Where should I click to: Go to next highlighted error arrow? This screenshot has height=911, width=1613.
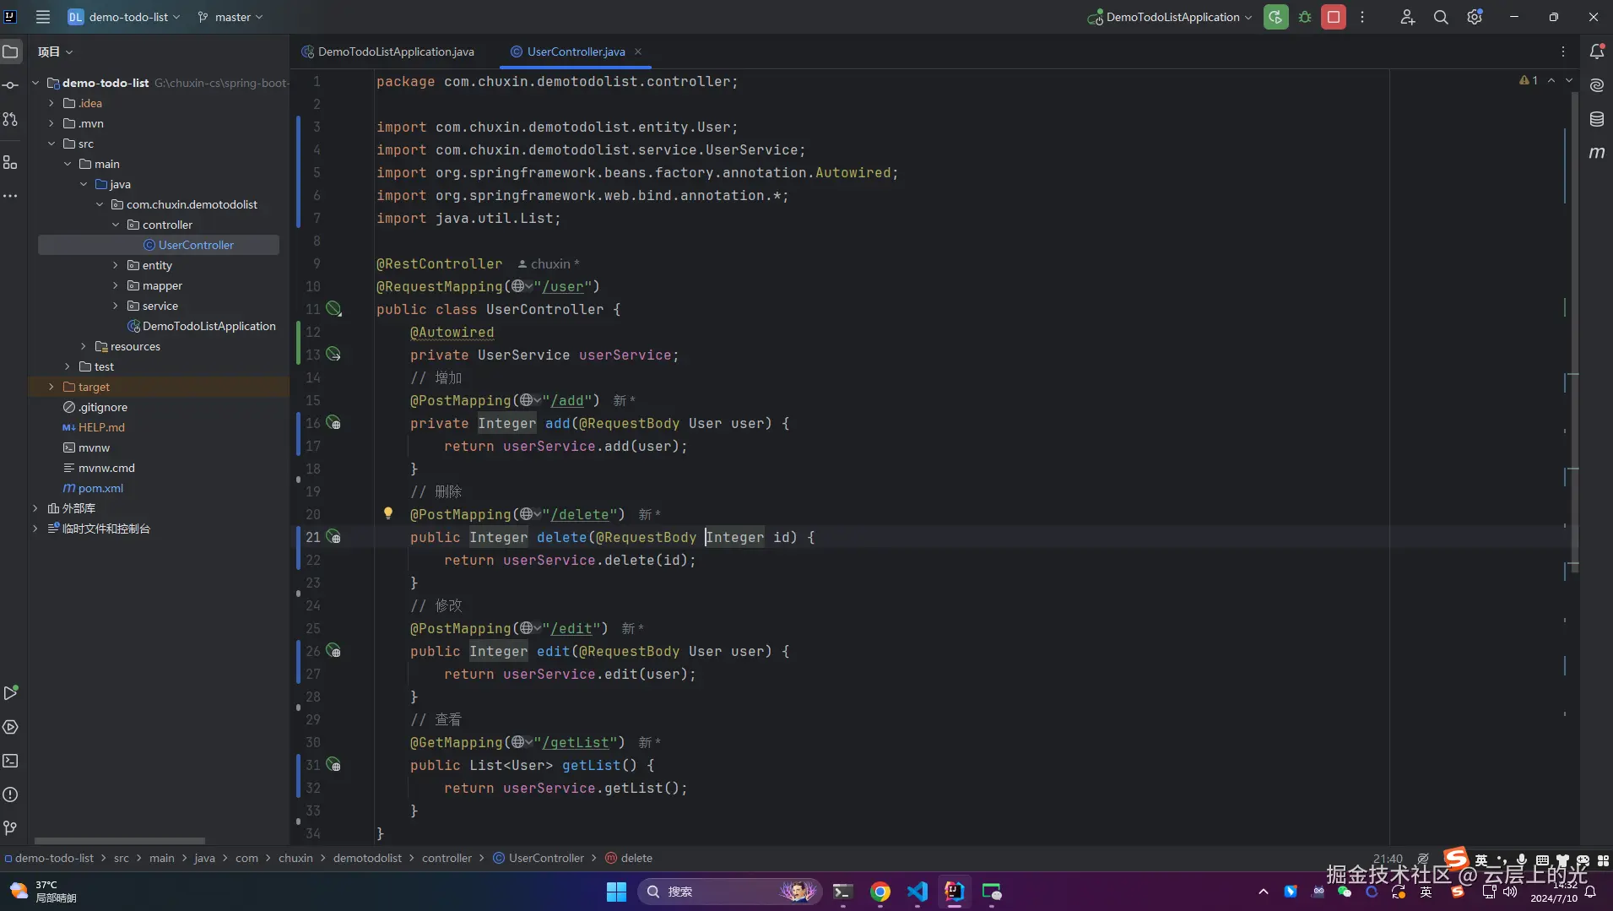[1568, 80]
